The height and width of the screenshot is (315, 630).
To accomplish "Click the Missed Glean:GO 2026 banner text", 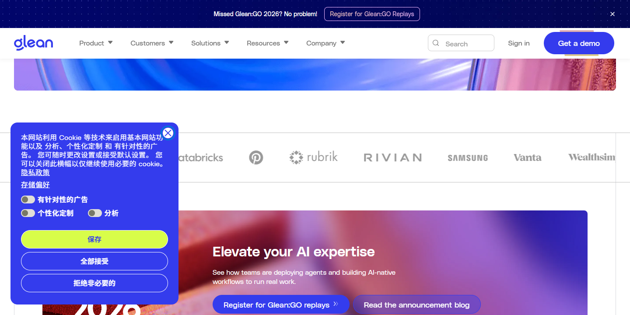I will 266,14.
